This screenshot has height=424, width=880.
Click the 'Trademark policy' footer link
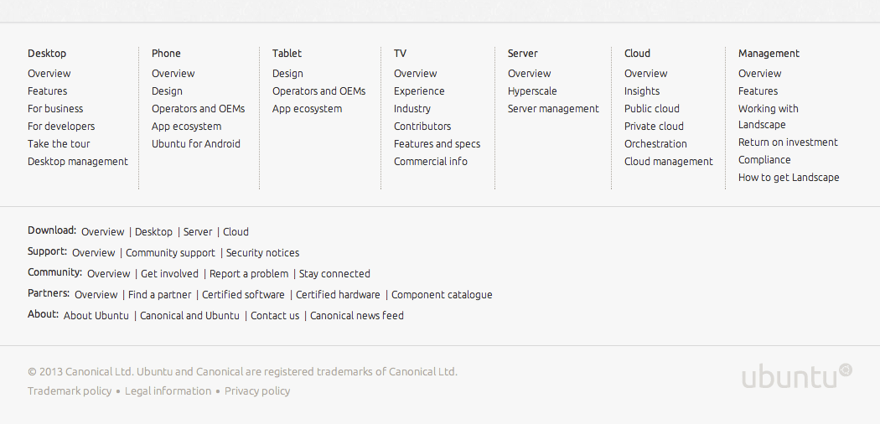70,391
